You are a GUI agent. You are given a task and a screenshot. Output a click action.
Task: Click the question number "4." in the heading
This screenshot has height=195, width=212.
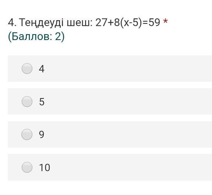click(12, 22)
